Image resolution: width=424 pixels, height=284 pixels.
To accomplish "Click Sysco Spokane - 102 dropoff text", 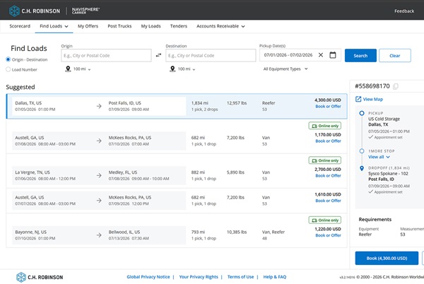I will coord(388,174).
